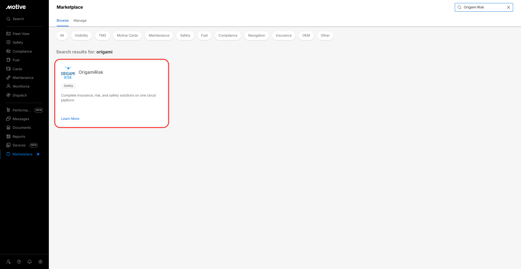
Task: Go to Fuel pump icon in sidebar
Action: click(x=8, y=60)
